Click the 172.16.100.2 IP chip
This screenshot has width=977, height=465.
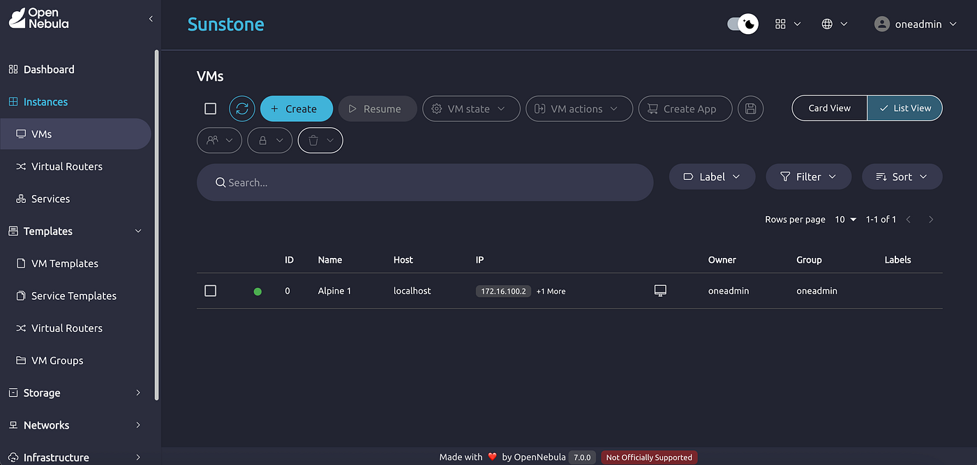point(503,291)
